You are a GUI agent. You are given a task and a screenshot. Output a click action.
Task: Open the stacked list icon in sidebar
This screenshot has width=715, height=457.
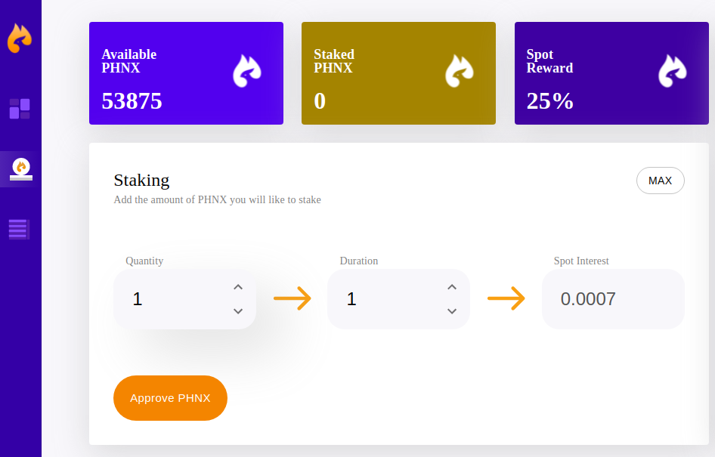tap(19, 229)
